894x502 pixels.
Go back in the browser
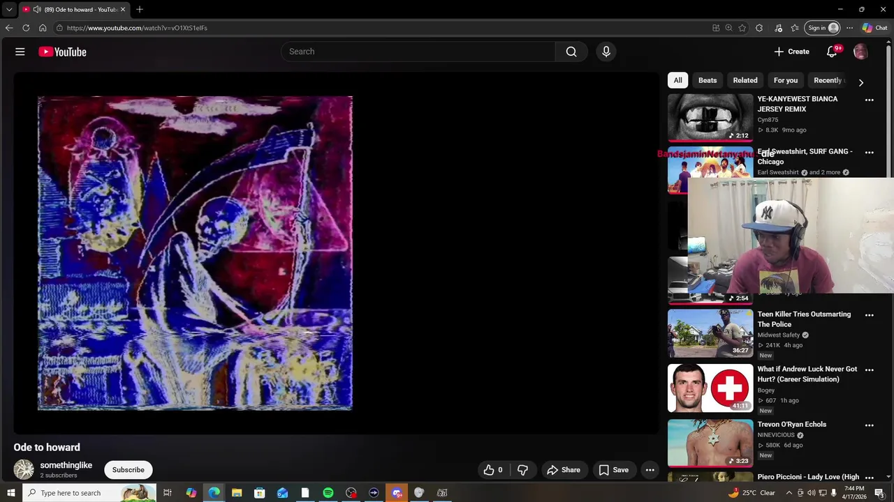[x=9, y=28]
